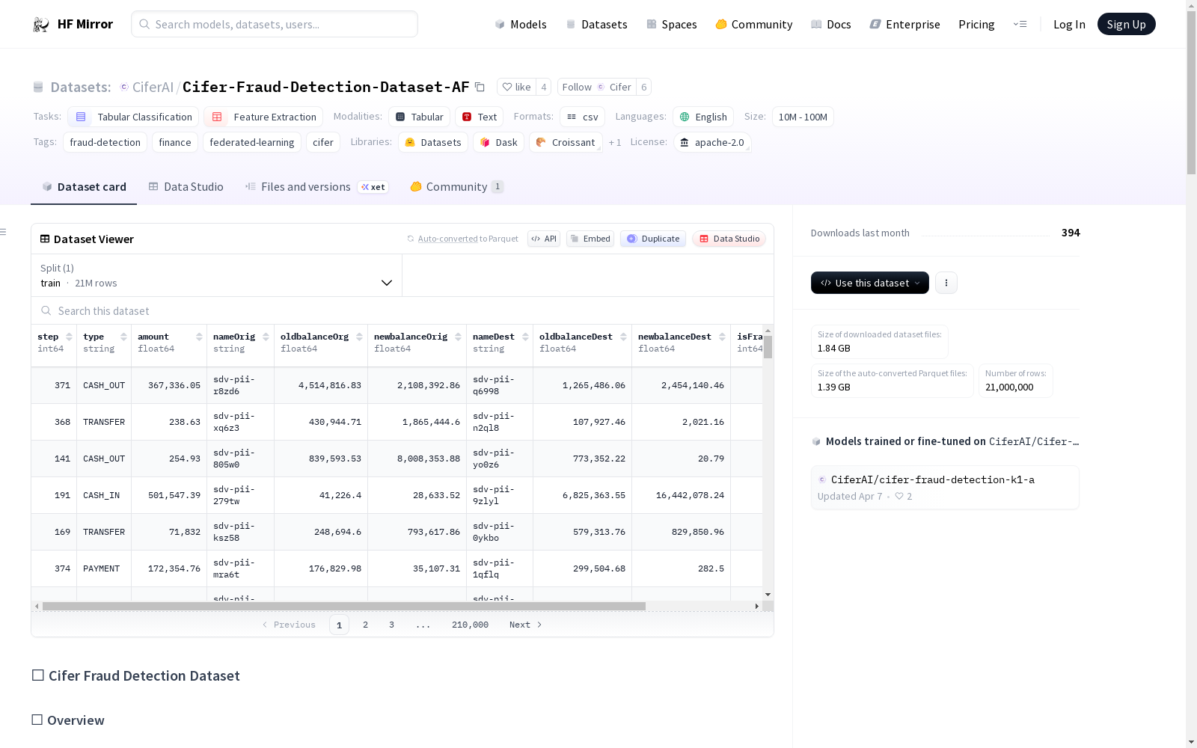Click the Cifer Fraud Detection Dataset heading anchor

point(37,675)
